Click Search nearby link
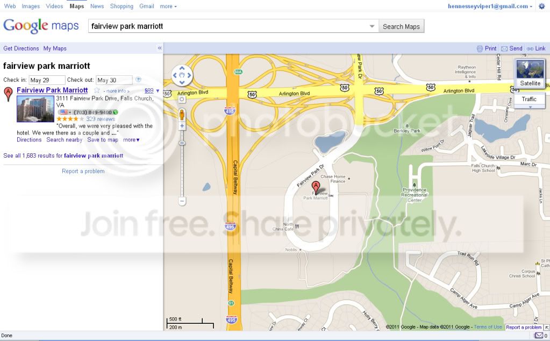The width and height of the screenshot is (550, 341). click(x=64, y=140)
